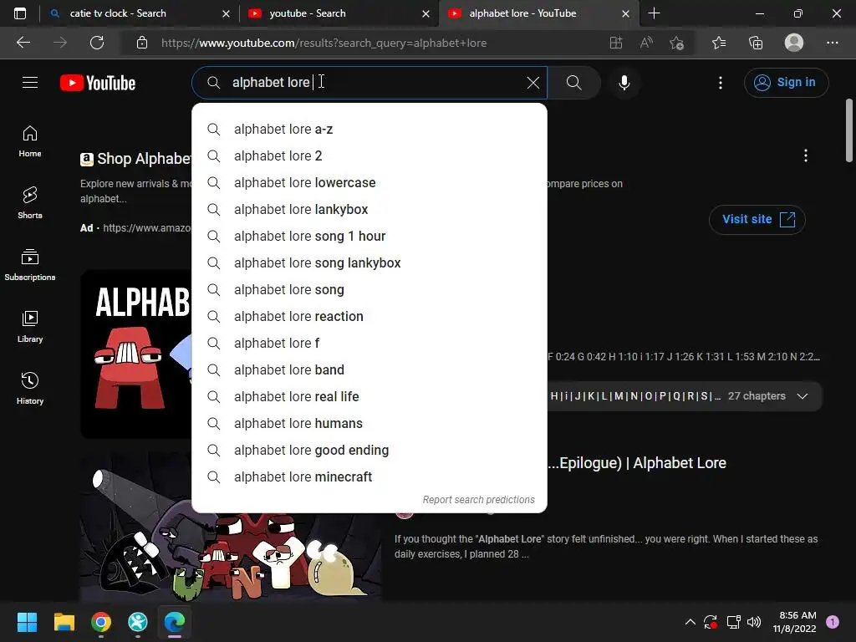Pick the 'alphabet lore f' suggestion
856x642 pixels.
tap(369, 344)
